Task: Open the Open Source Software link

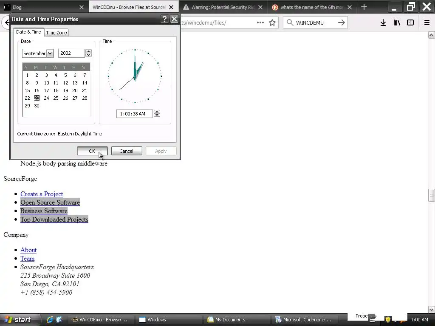Action: coord(50,202)
